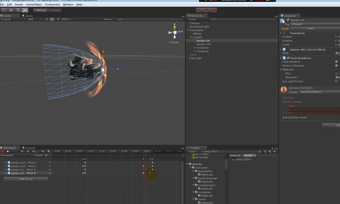This screenshot has height=204, width=340.
Task: Open huoyanqibo animation clip dropdown
Action: pos(17,155)
